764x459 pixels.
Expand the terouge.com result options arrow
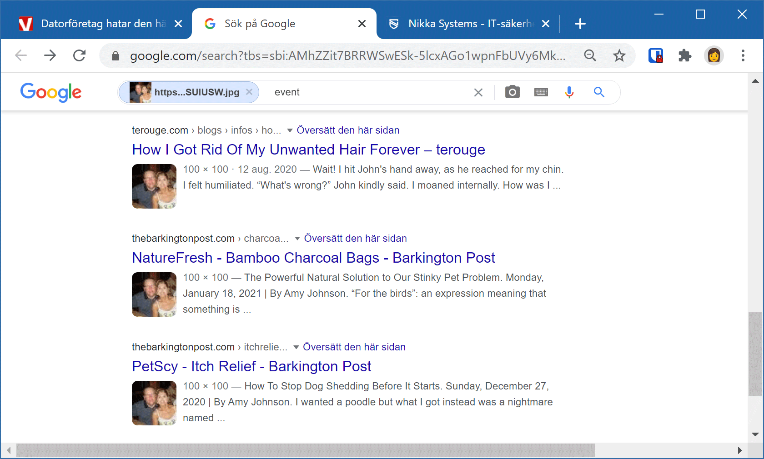click(x=290, y=131)
